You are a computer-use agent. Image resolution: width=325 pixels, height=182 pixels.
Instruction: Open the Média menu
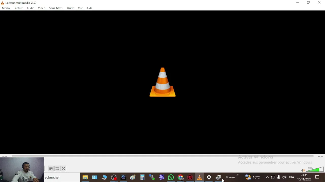point(6,8)
